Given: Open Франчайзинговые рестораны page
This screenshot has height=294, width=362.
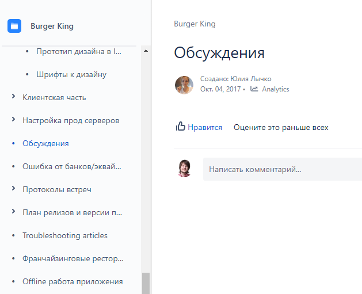Looking at the screenshot, I should tap(73, 258).
